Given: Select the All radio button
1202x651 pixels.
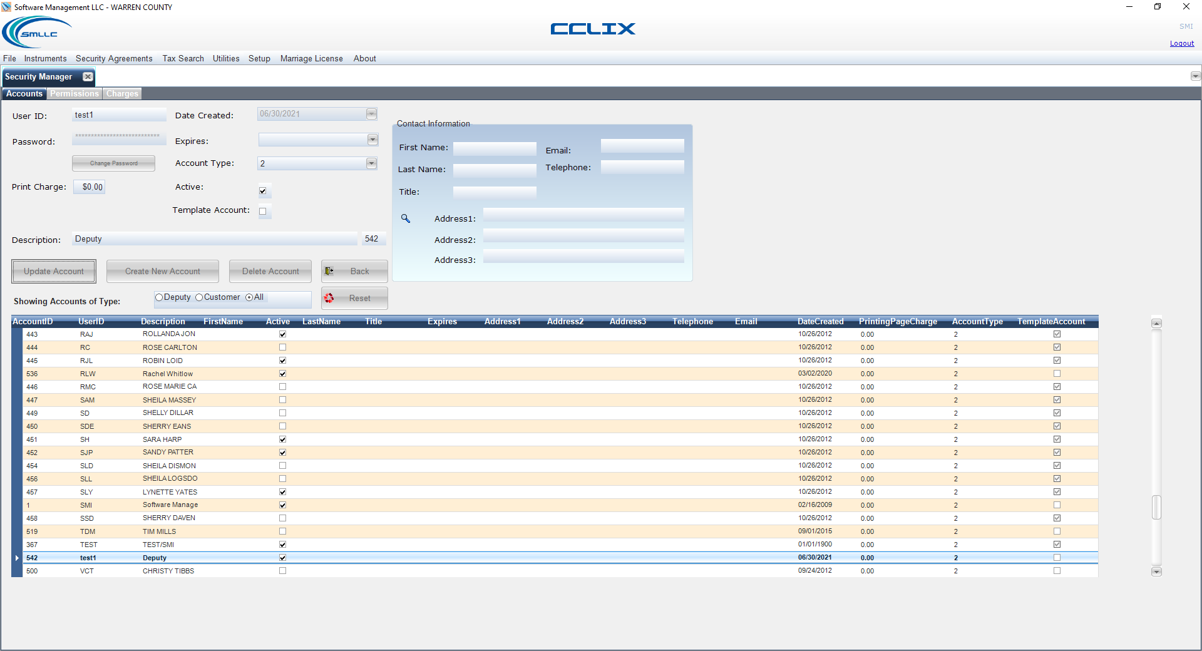Looking at the screenshot, I should [249, 297].
